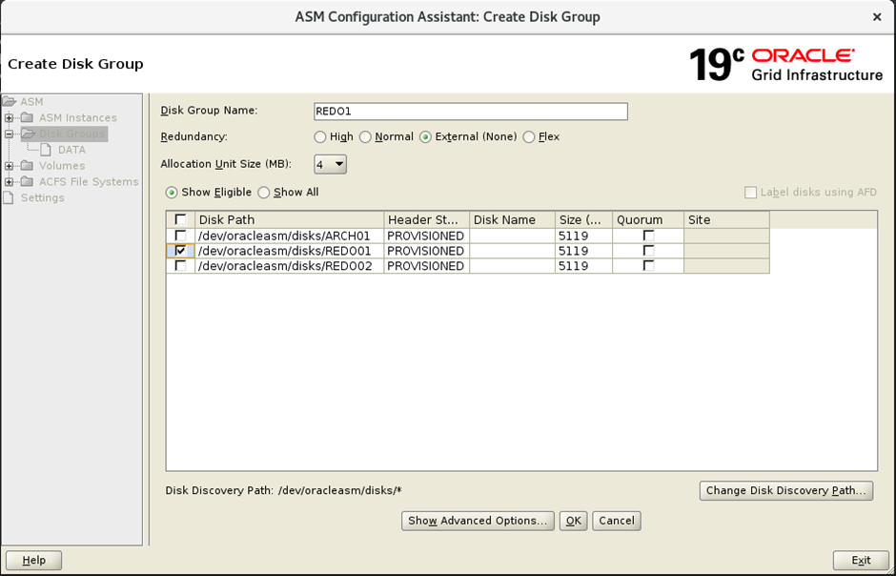
Task: Open the Allocation Unit Size dropdown
Action: tap(331, 165)
